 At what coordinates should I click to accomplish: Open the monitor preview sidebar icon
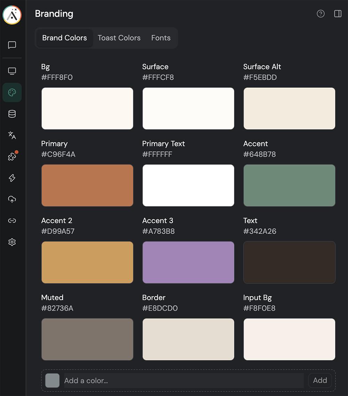(12, 71)
